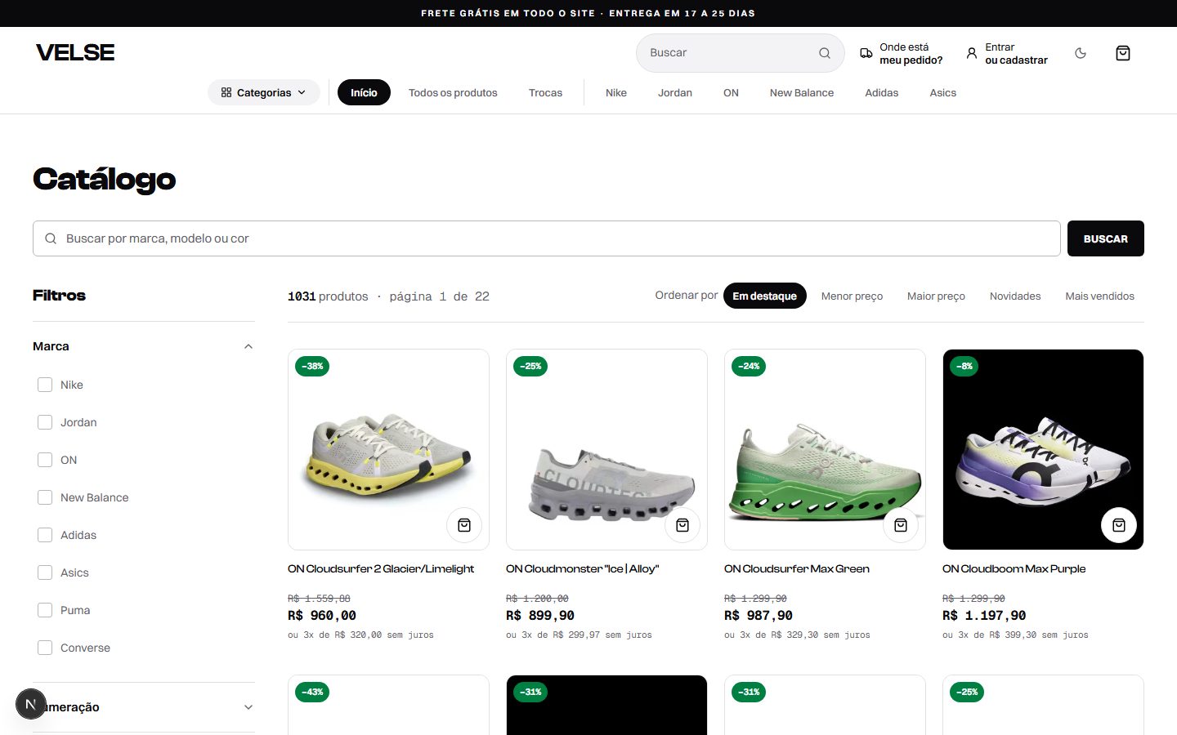This screenshot has width=1177, height=735.
Task: Check the ON brand filter
Action: (45, 460)
